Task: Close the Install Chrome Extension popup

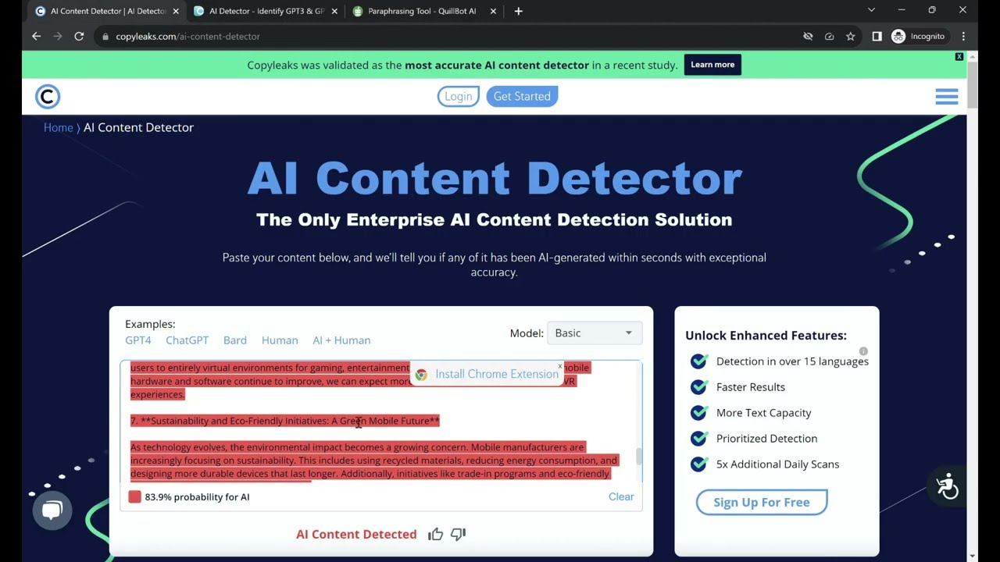Action: tap(559, 366)
